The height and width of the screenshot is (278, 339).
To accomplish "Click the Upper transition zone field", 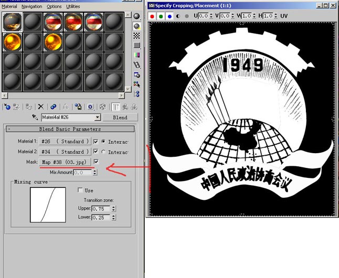I will (x=101, y=209).
